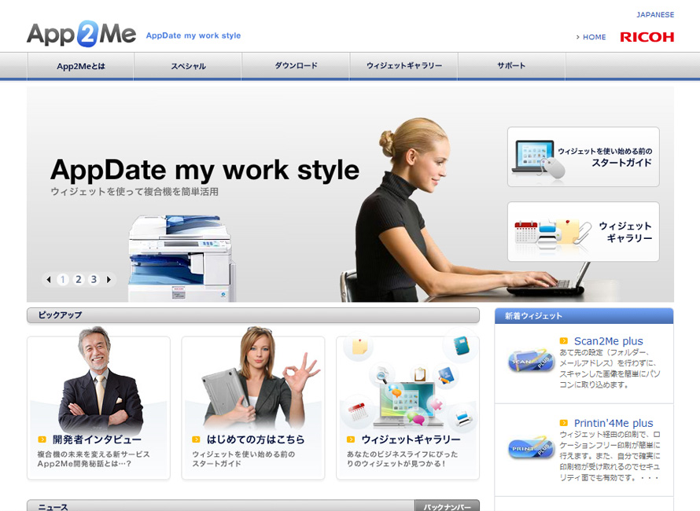
Task: Click the clipboard widget icon
Action: coord(419,374)
